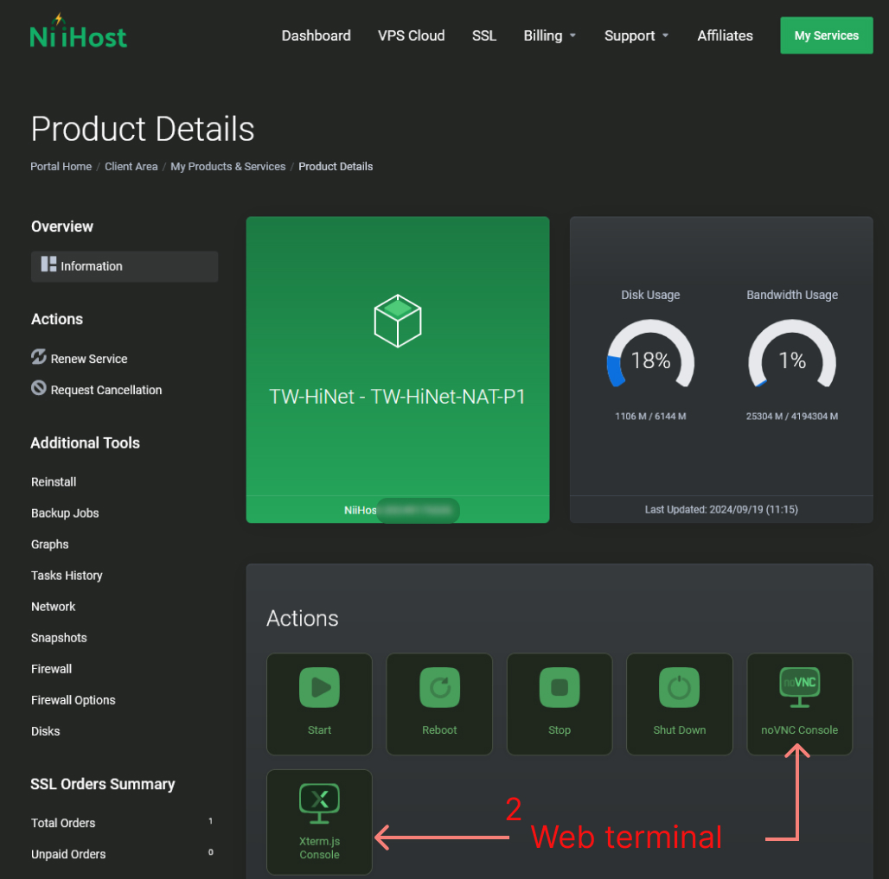Click the product cube icon
This screenshot has width=889, height=879.
coord(398,321)
